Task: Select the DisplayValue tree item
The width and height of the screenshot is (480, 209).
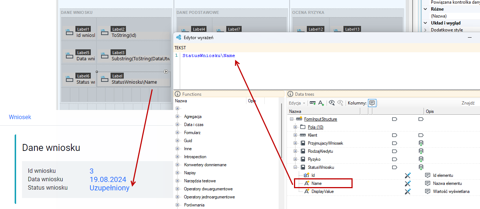Action: [322, 191]
